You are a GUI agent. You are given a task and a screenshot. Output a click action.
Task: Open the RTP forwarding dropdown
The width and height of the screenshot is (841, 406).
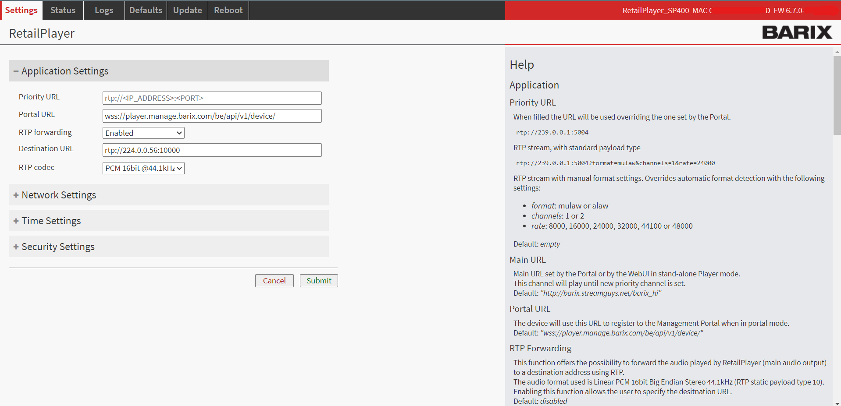[143, 133]
